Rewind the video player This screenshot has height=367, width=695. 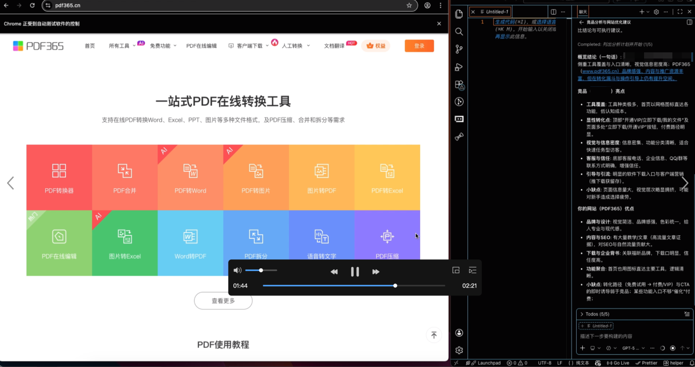[334, 272]
